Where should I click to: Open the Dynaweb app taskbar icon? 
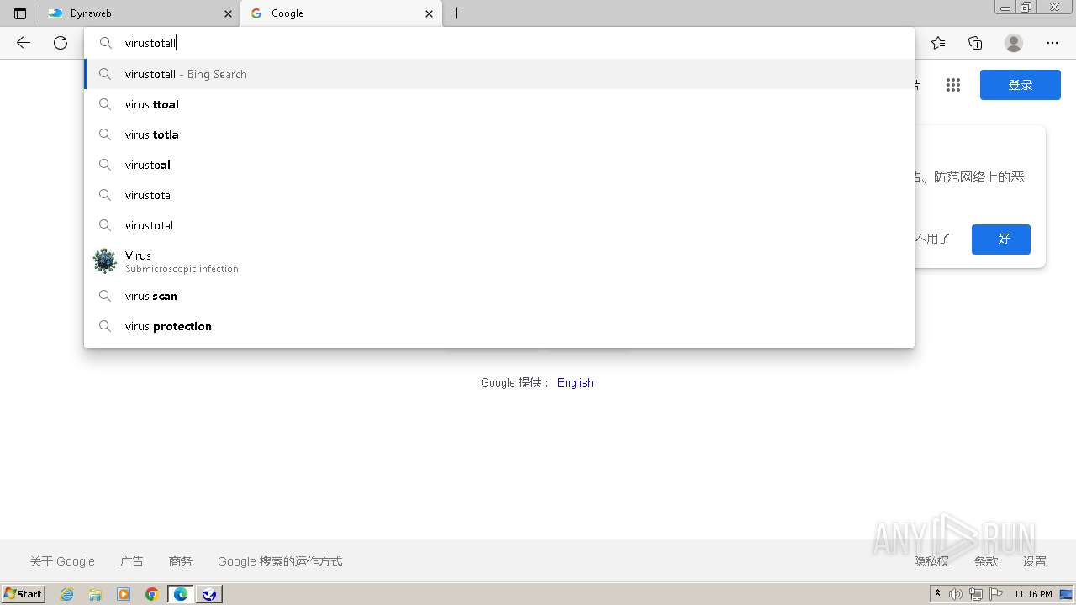click(209, 594)
